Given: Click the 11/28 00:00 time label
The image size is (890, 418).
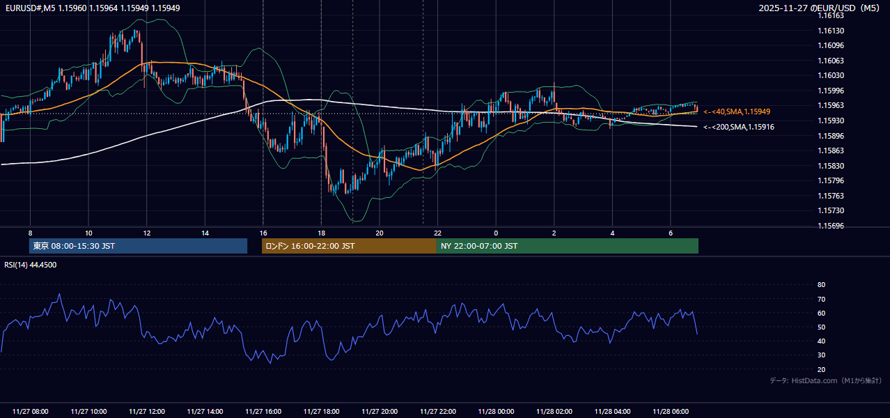Looking at the screenshot, I should coord(496,412).
